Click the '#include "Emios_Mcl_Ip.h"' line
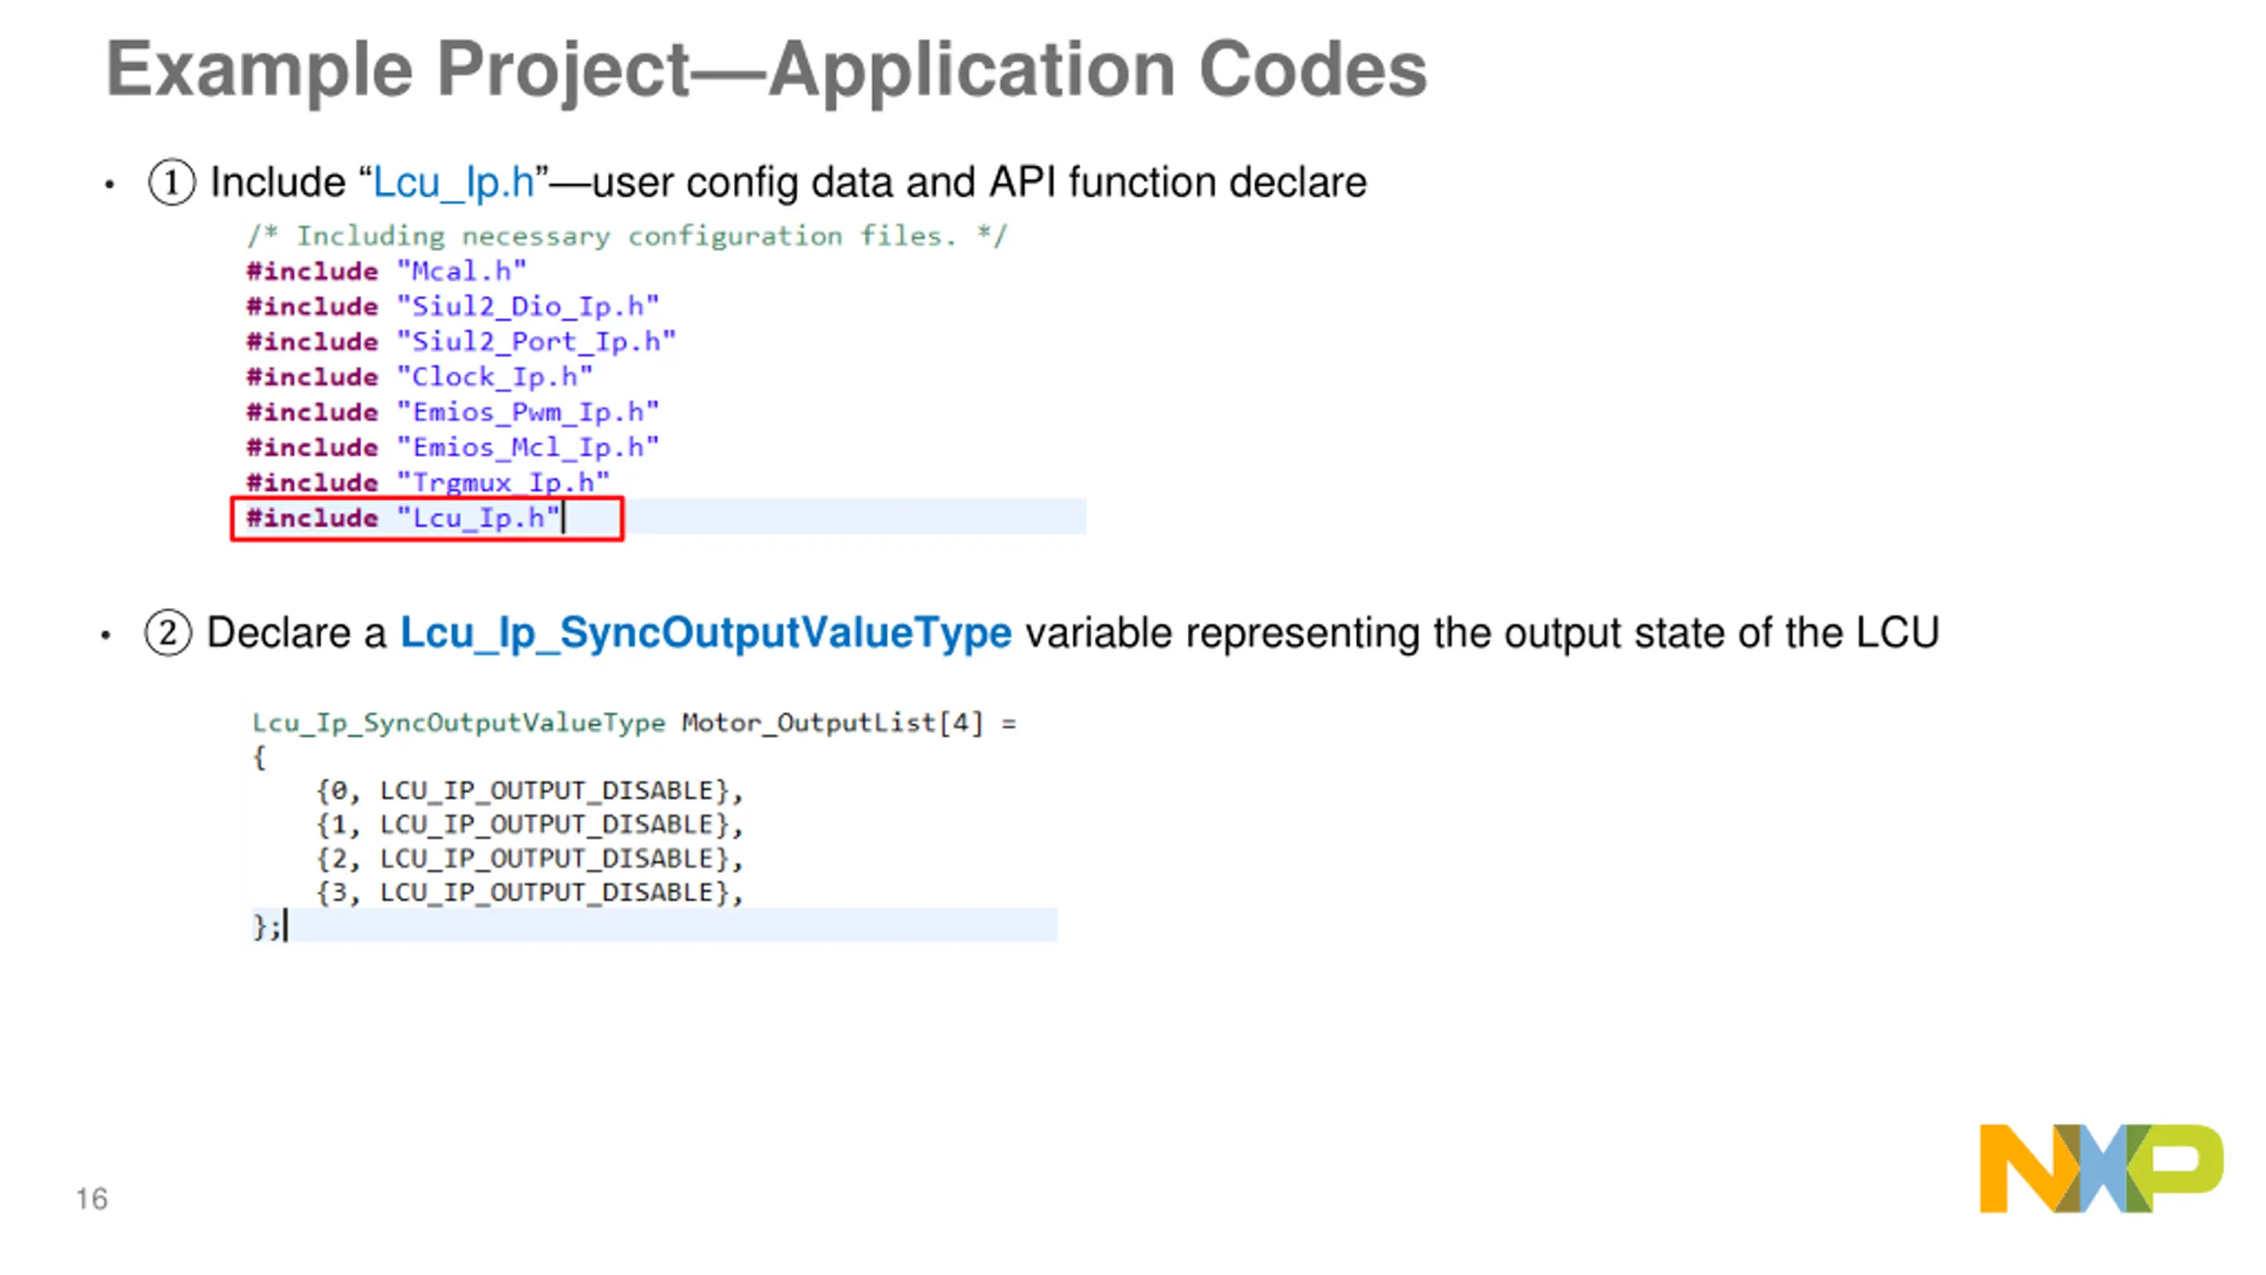 click(x=453, y=448)
